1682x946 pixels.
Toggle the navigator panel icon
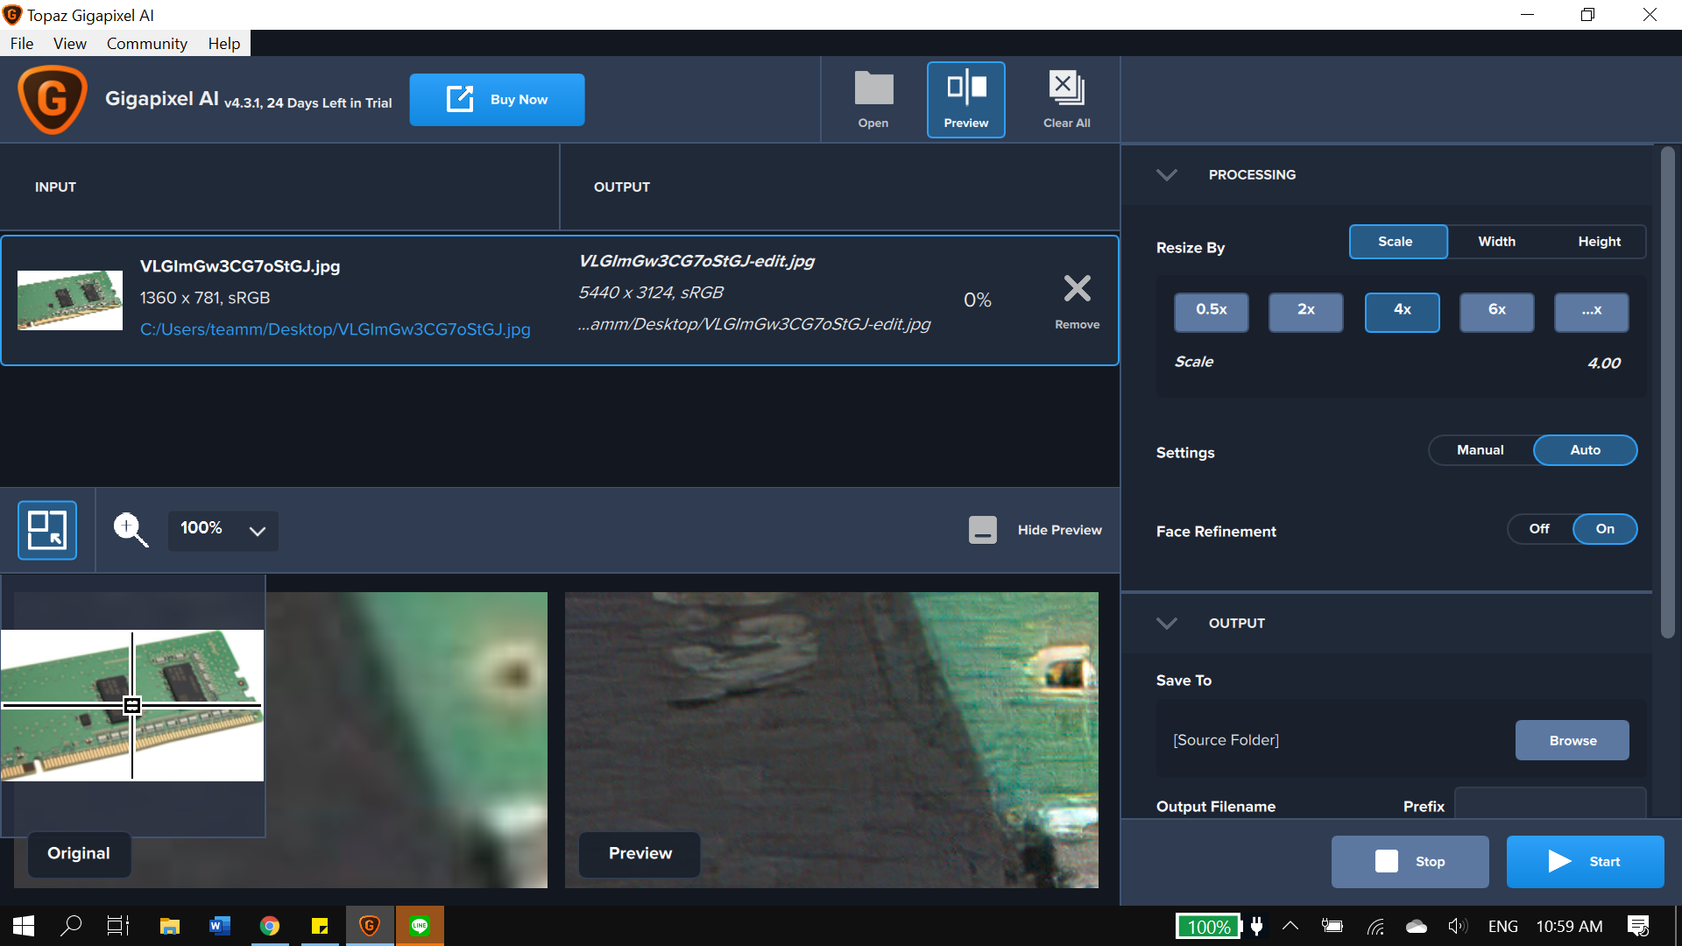pos(47,530)
